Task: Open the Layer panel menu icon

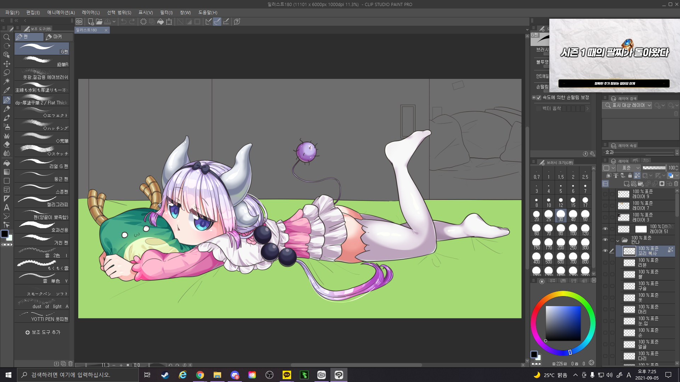Action: coord(605,161)
